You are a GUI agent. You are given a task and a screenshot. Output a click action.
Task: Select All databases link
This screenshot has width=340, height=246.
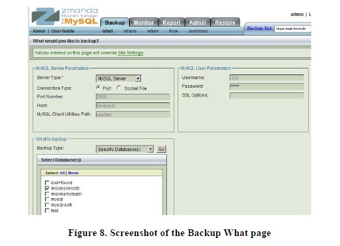click(63, 173)
